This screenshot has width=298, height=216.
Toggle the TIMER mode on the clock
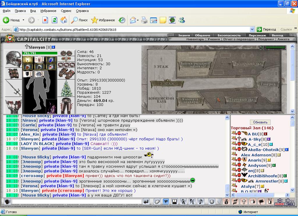290,204
